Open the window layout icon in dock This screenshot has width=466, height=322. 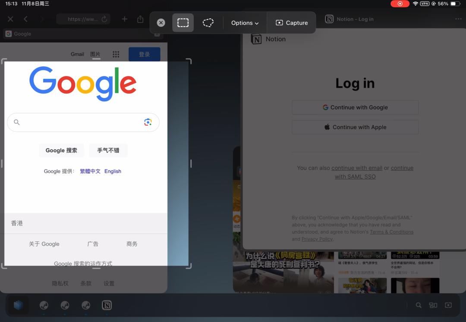(433, 305)
